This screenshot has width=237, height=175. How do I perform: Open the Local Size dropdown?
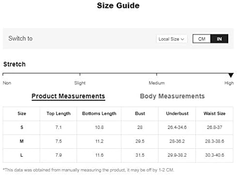click(x=172, y=39)
